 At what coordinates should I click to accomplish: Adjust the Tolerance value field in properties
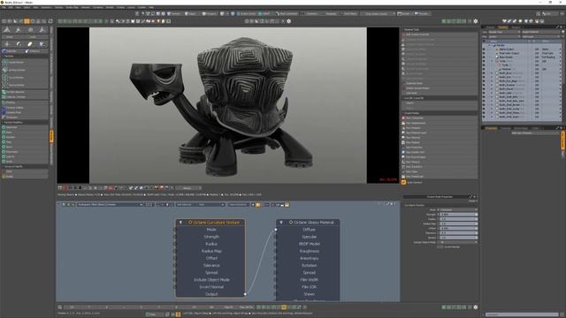[x=457, y=233]
